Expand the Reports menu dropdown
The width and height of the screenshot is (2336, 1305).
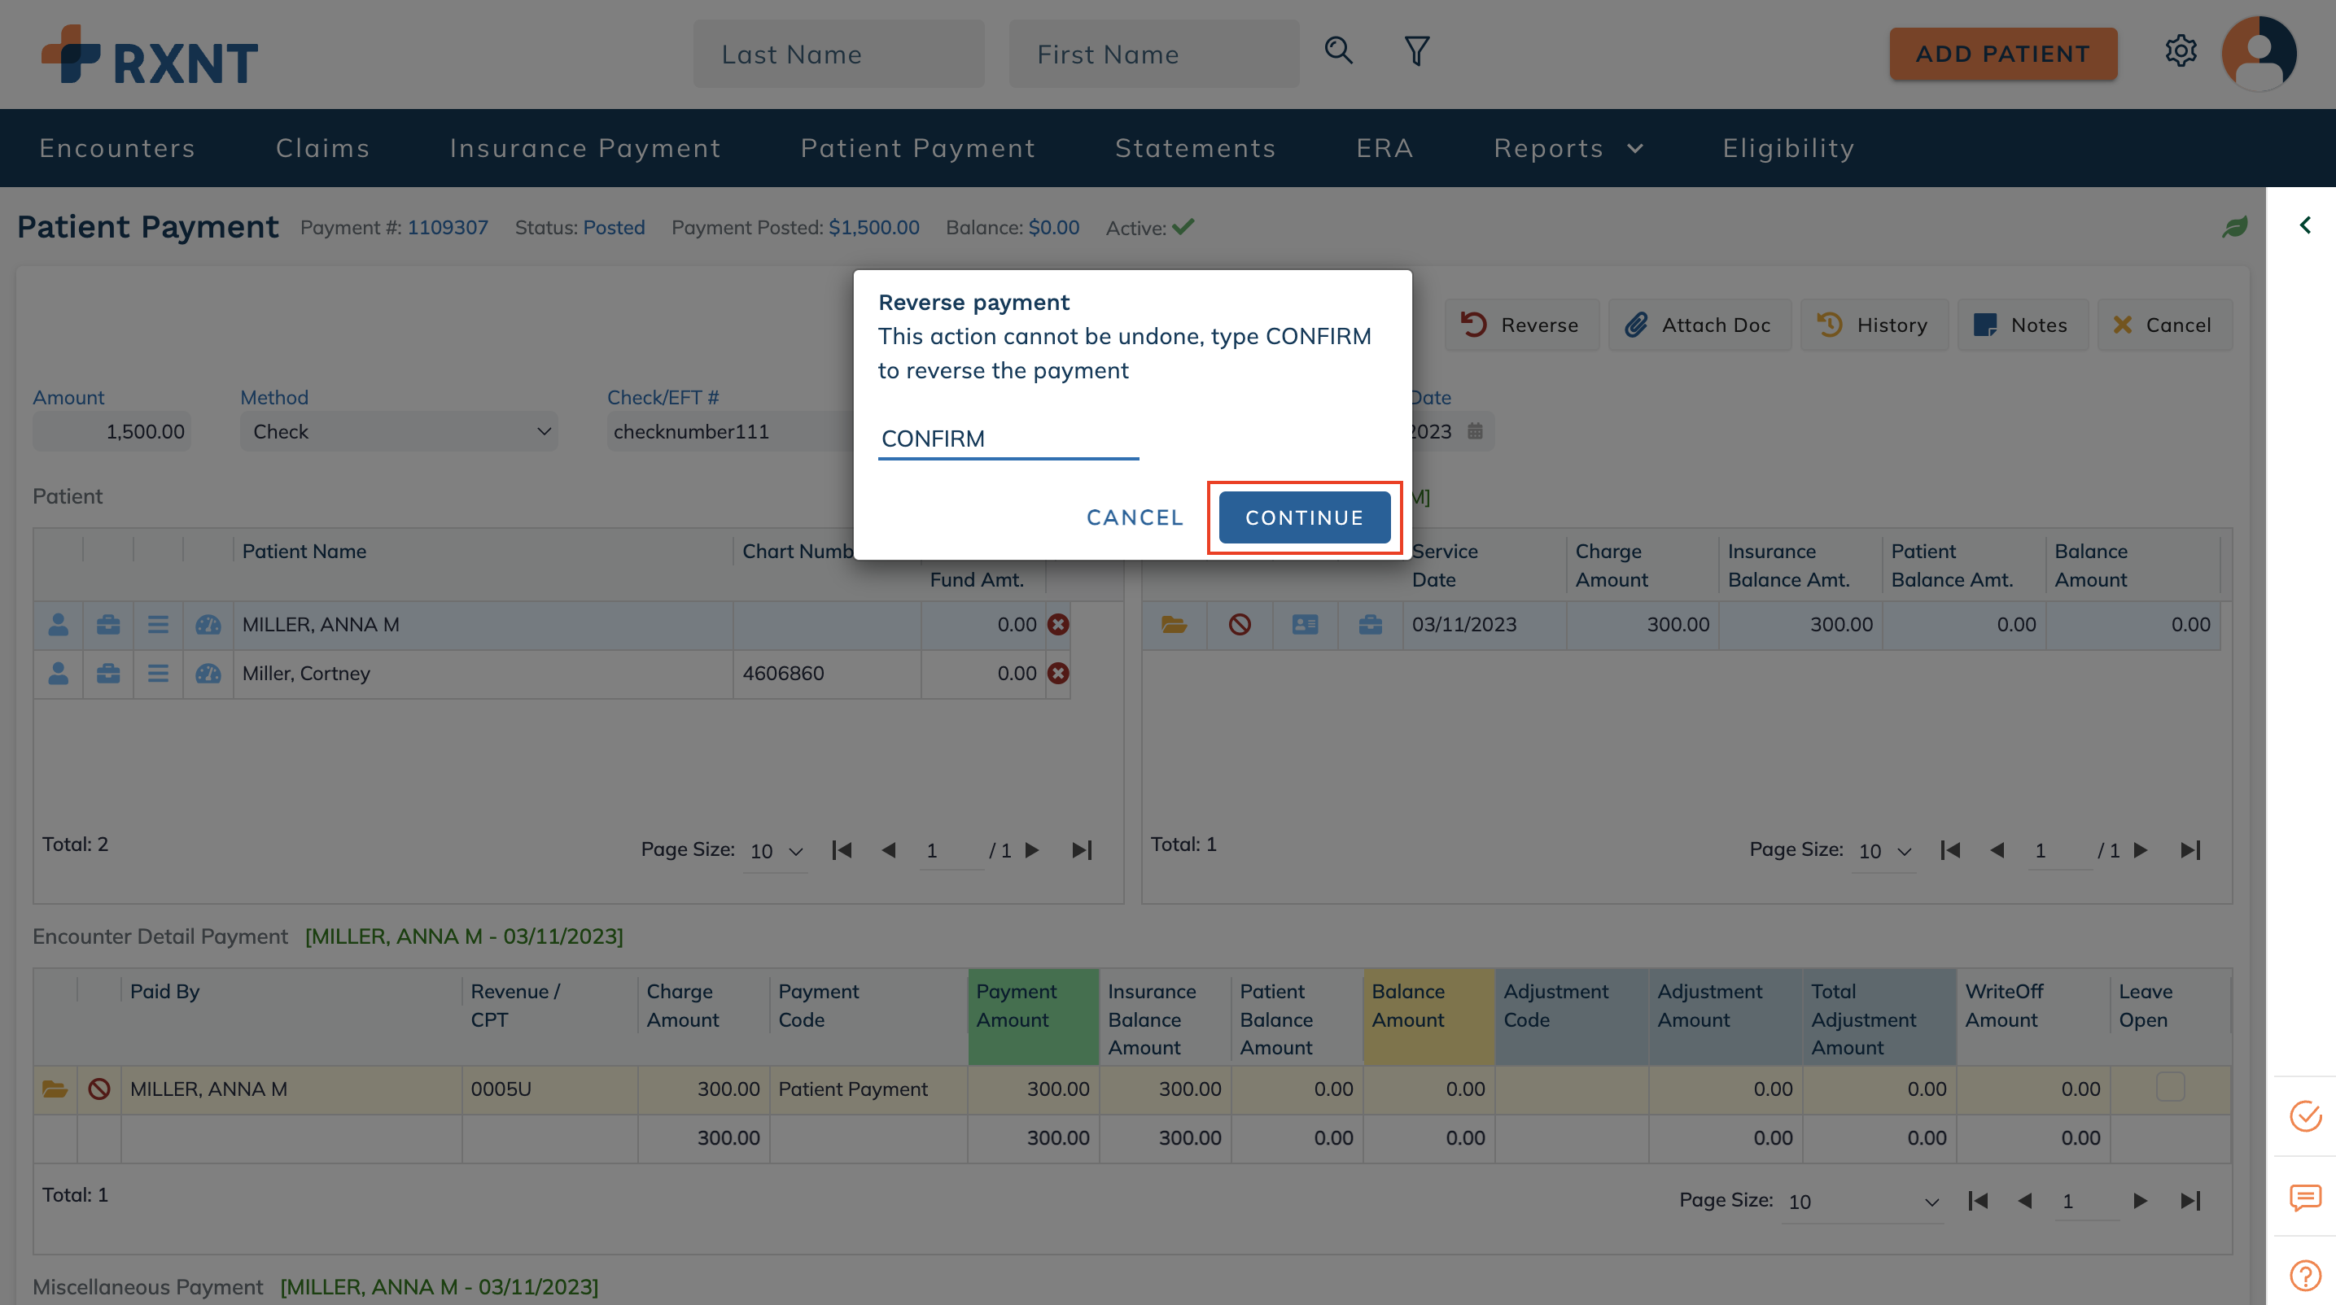click(1568, 148)
